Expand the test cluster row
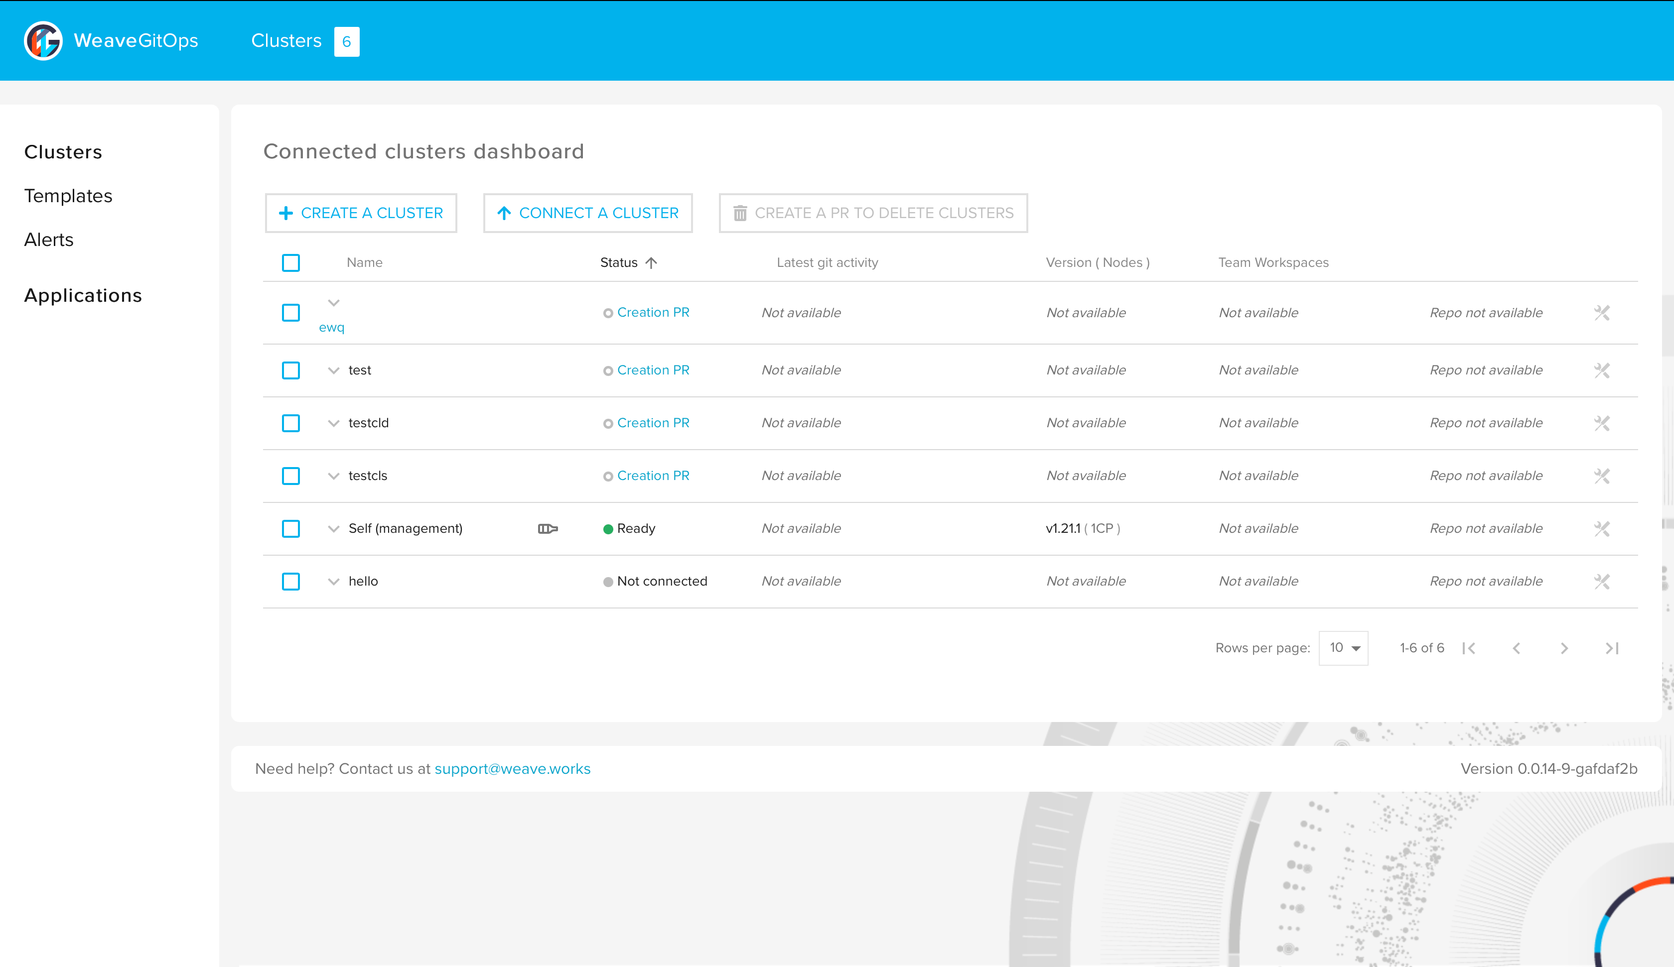This screenshot has height=967, width=1674. (333, 370)
